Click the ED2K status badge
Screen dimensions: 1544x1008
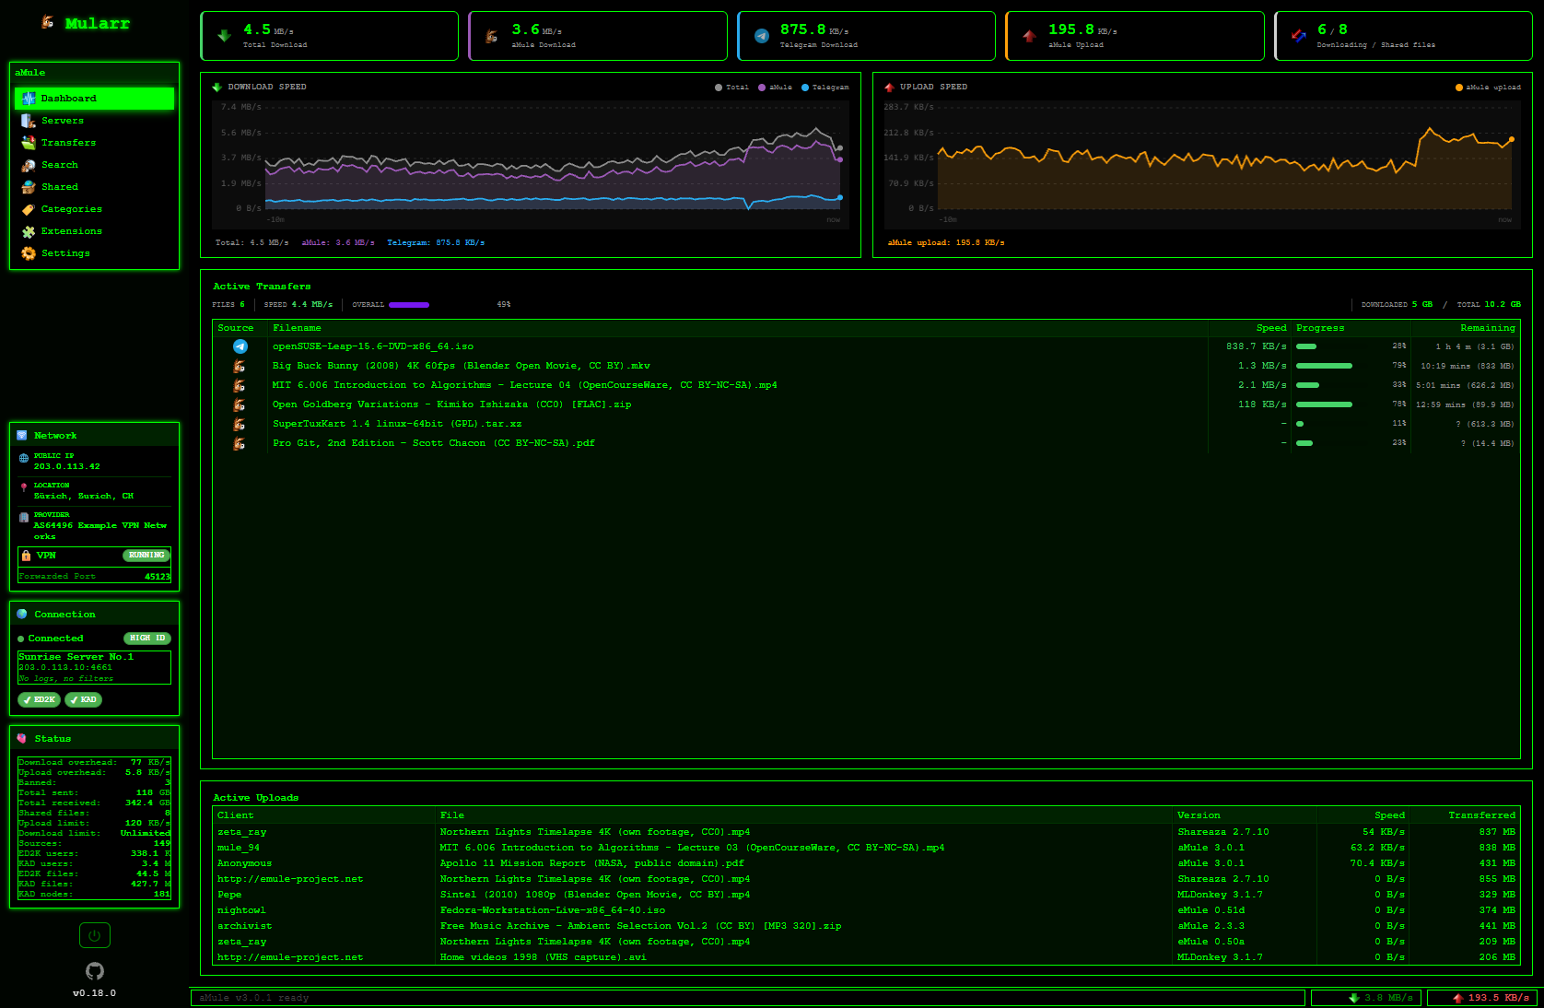[x=40, y=700]
